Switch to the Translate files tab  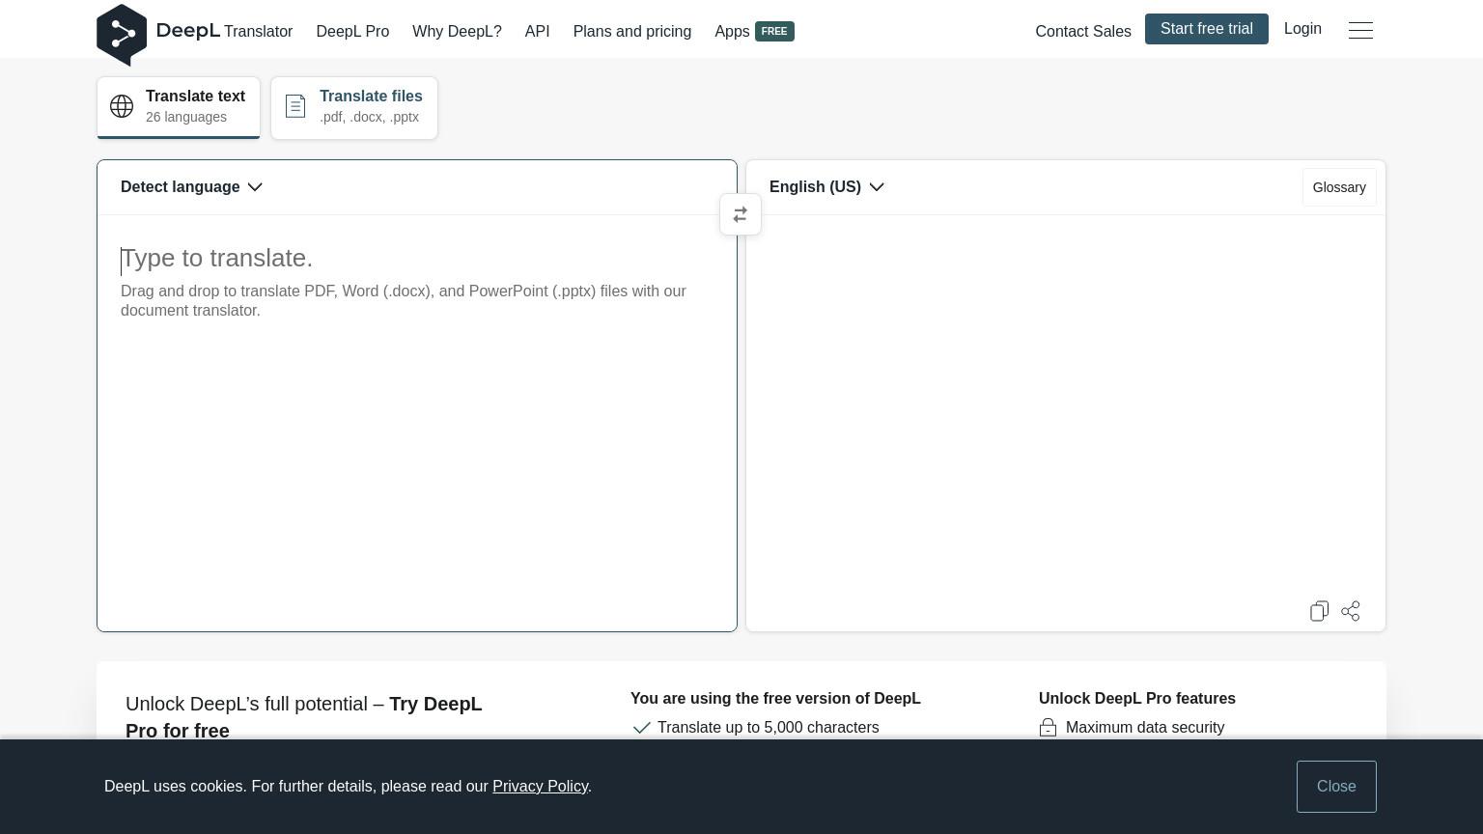point(354,107)
